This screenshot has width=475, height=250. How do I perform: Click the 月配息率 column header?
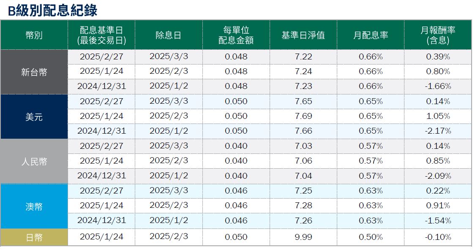[370, 35]
